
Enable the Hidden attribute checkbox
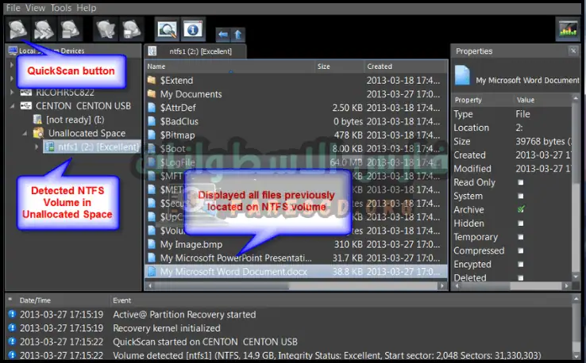pyautogui.click(x=521, y=224)
